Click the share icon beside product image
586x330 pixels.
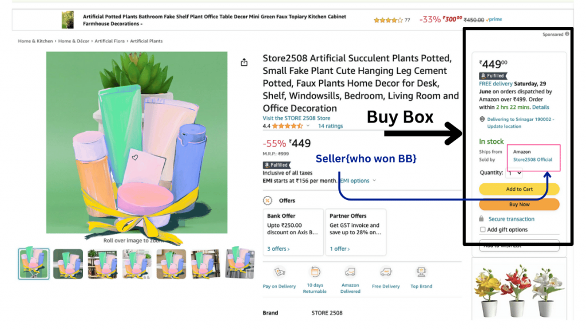tap(244, 61)
